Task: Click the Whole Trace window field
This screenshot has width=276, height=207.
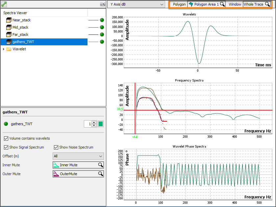Action: [x=253, y=4]
